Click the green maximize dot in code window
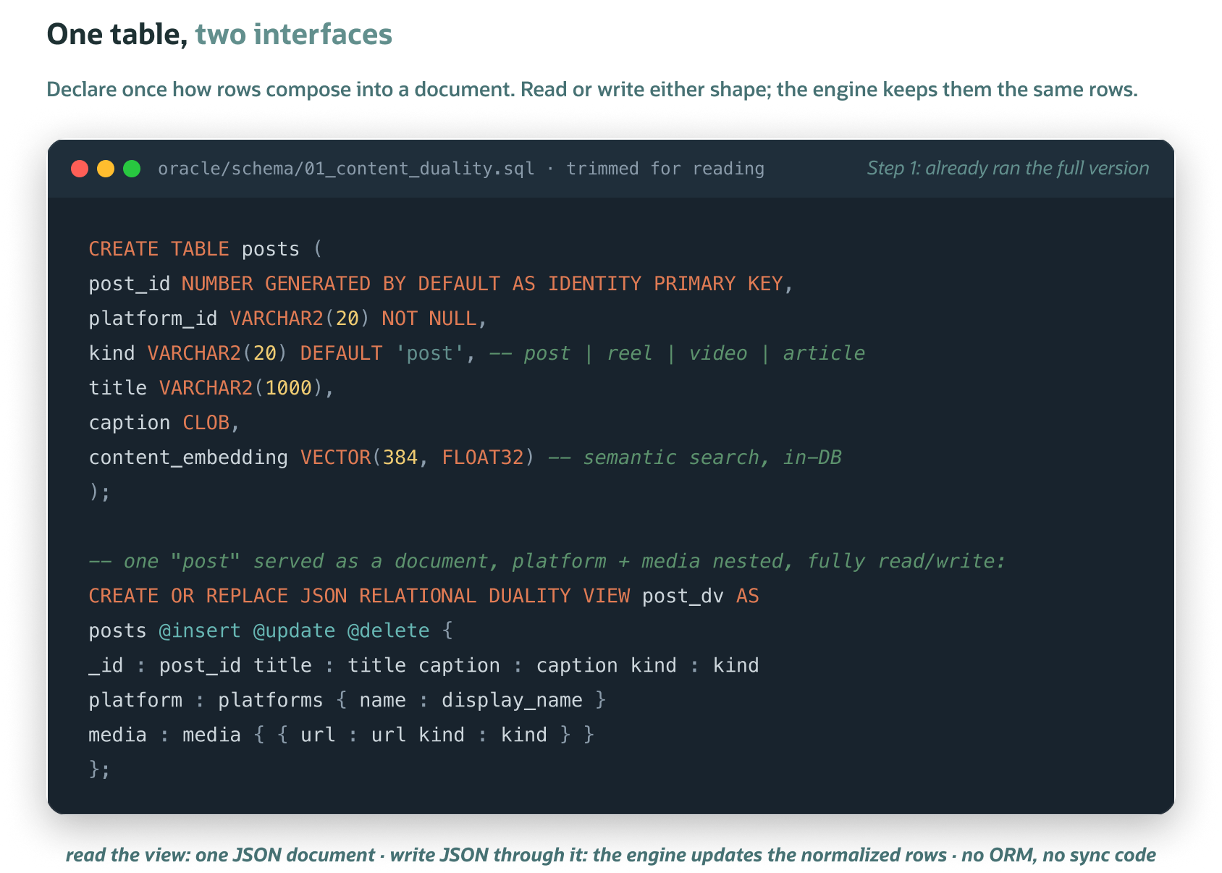 [x=132, y=169]
